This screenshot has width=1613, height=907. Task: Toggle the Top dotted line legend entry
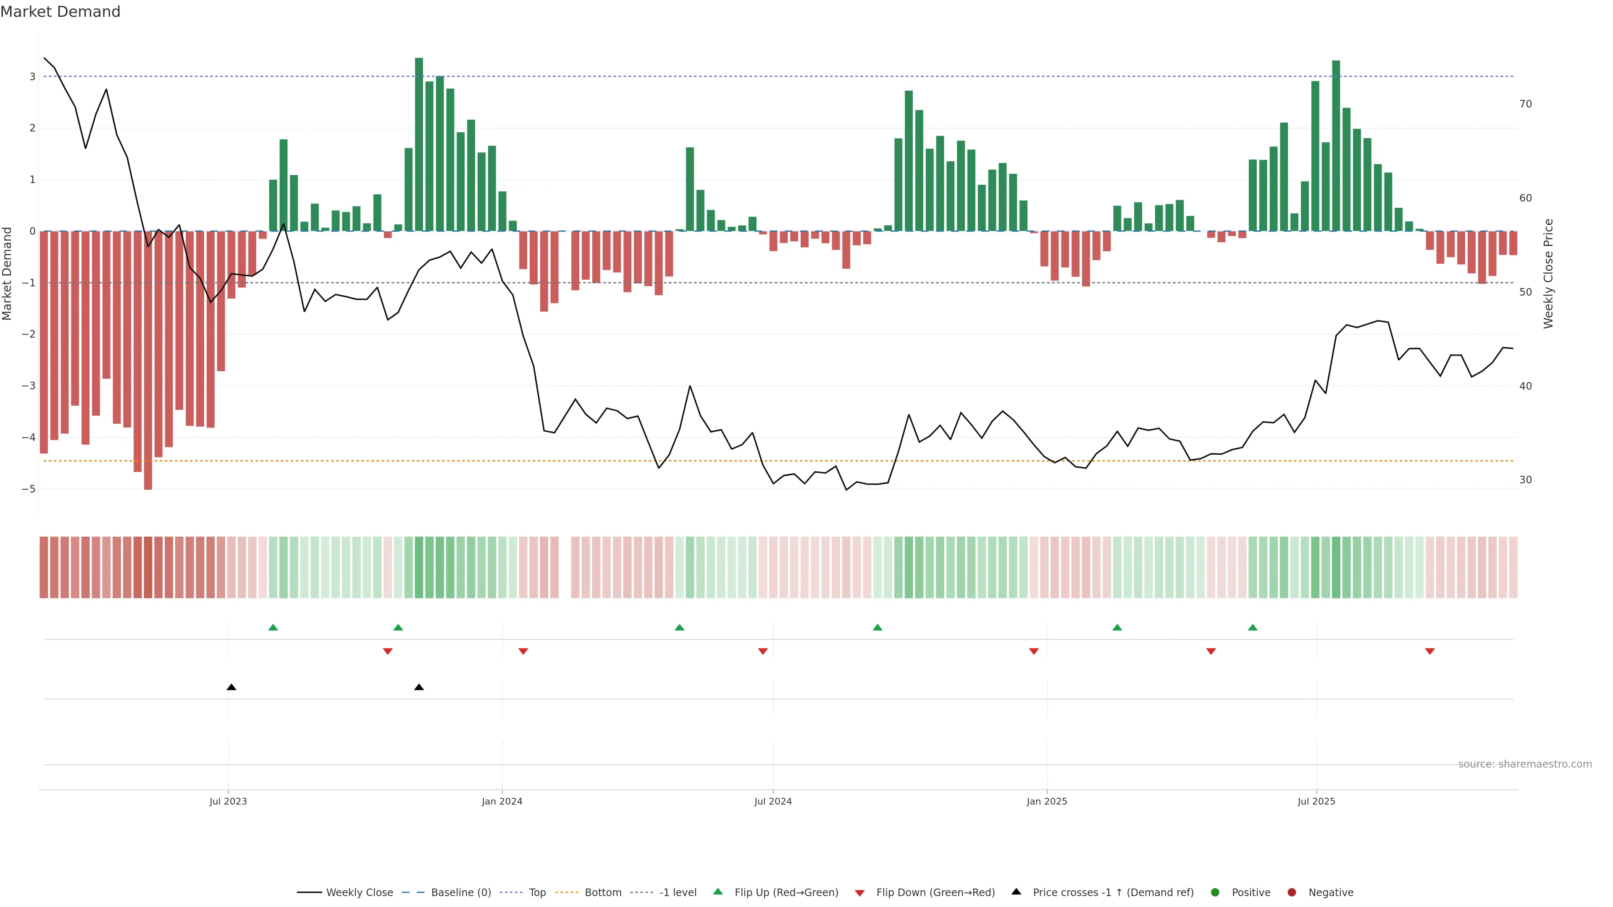[537, 892]
